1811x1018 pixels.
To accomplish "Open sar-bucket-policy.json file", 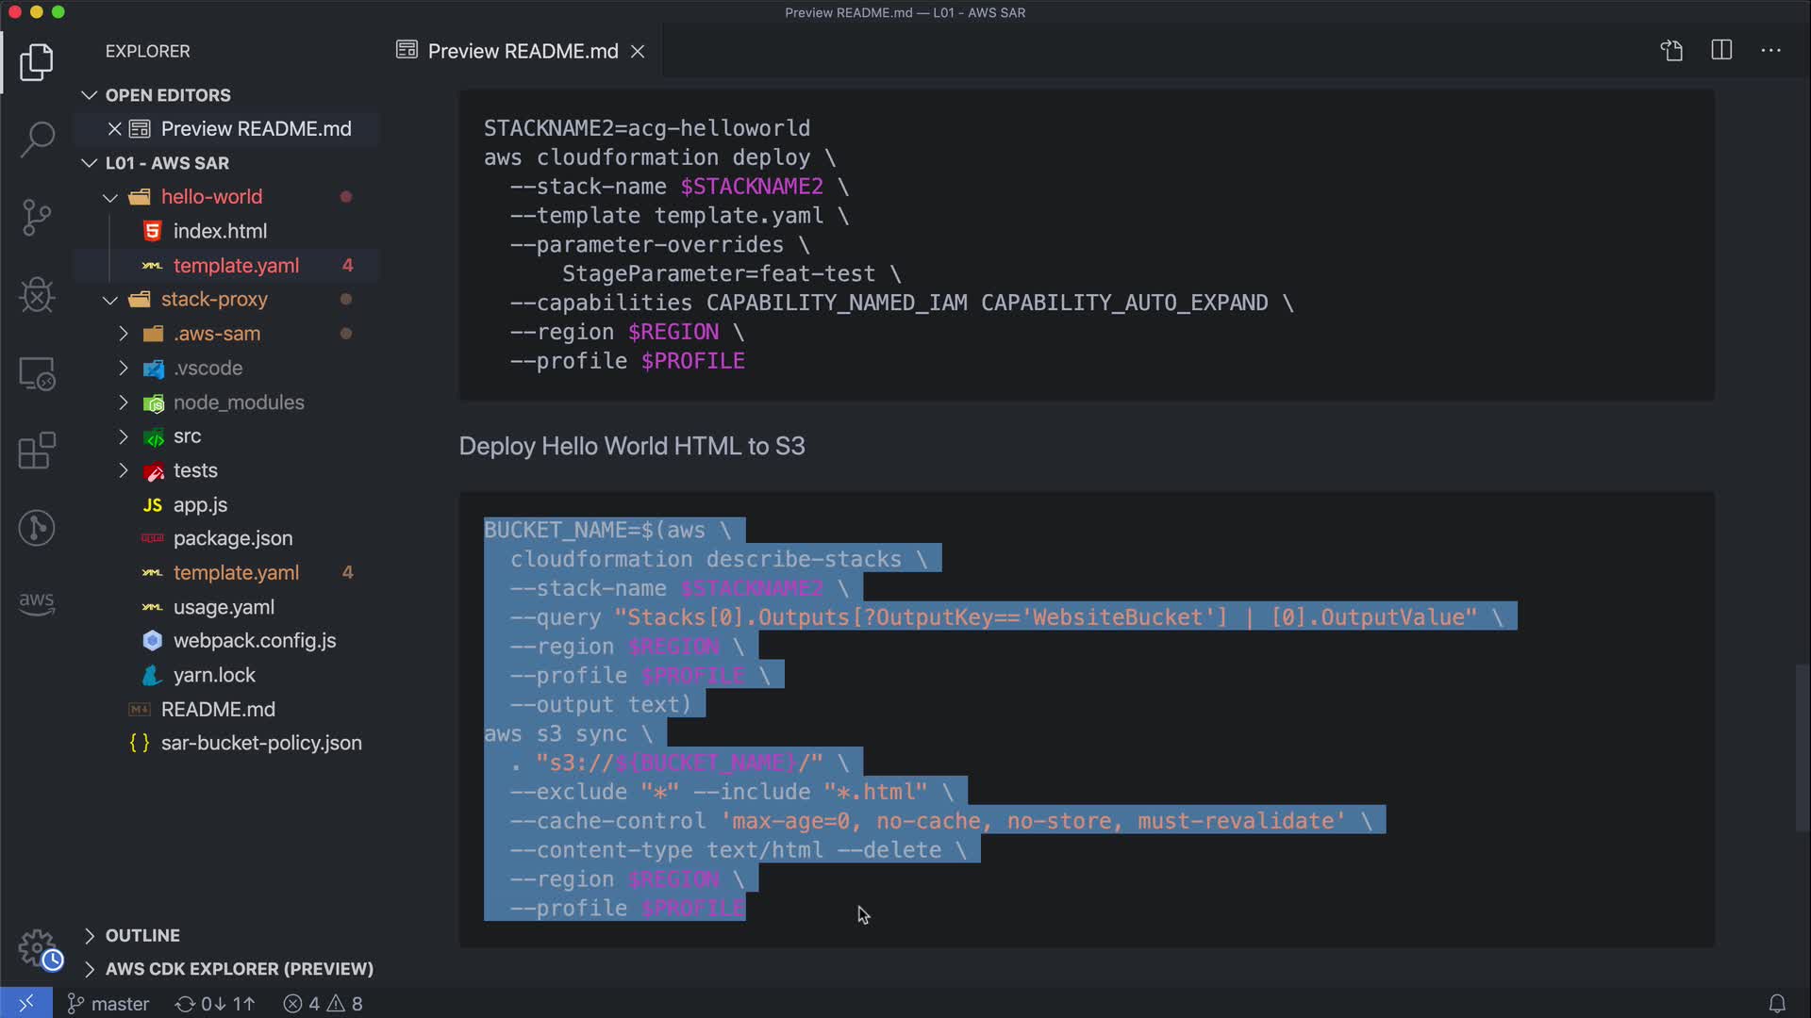I will tap(260, 743).
